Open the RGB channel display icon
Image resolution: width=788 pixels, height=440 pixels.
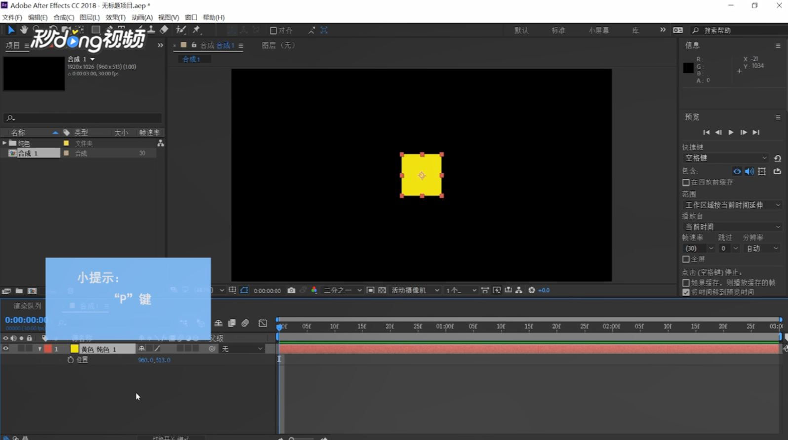[314, 290]
